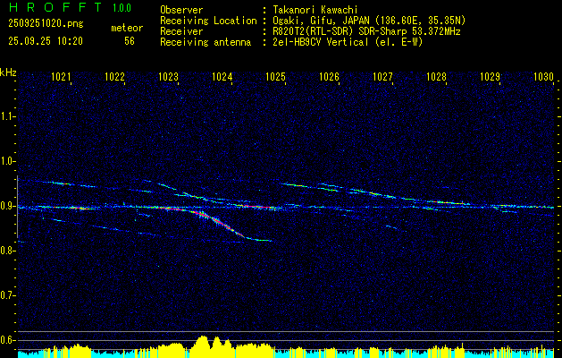562x358 pixels.
Task: Click the 1029 time axis marker
Action: point(490,76)
